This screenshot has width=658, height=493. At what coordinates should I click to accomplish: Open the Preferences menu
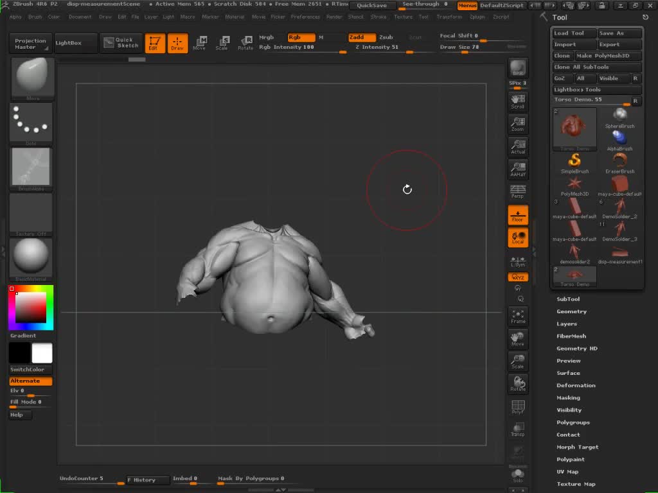tap(305, 17)
